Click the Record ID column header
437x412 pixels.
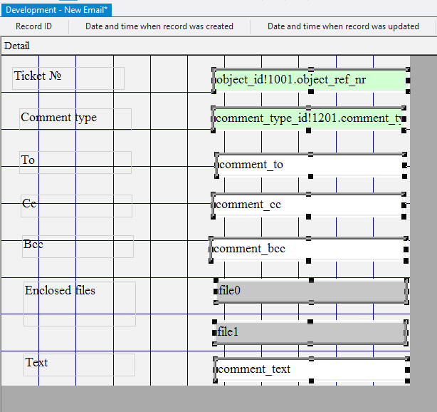[33, 26]
